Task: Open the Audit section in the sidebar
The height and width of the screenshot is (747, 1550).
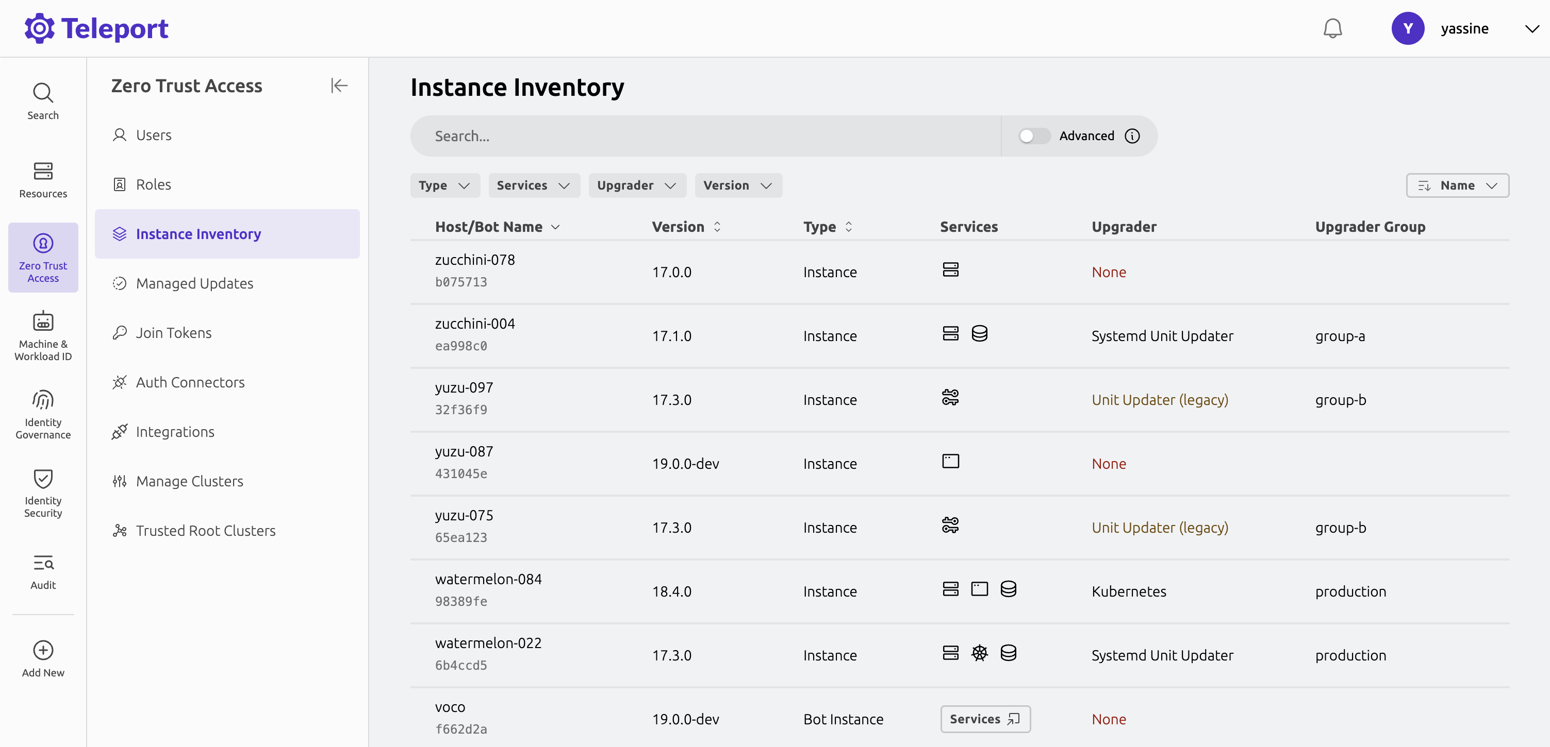Action: click(43, 571)
